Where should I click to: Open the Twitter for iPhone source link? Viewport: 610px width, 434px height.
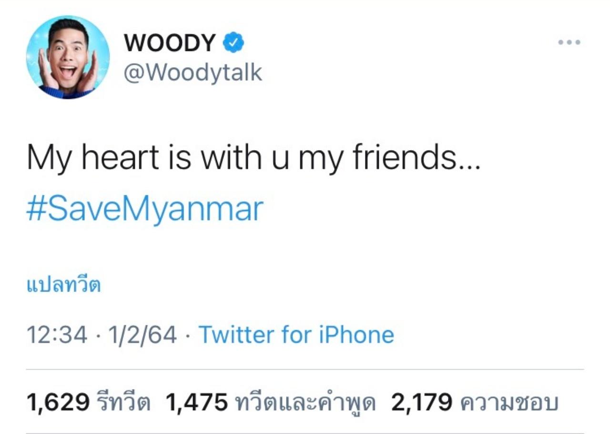[296, 334]
